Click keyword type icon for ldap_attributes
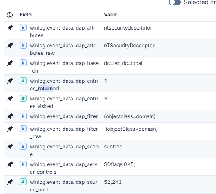 [23, 27]
